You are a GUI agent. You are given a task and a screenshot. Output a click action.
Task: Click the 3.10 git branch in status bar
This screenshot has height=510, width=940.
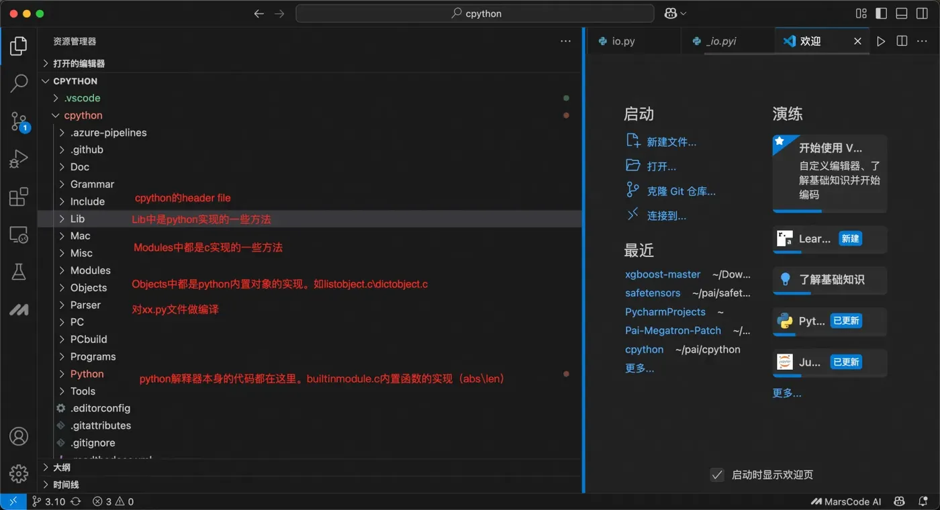pos(48,501)
